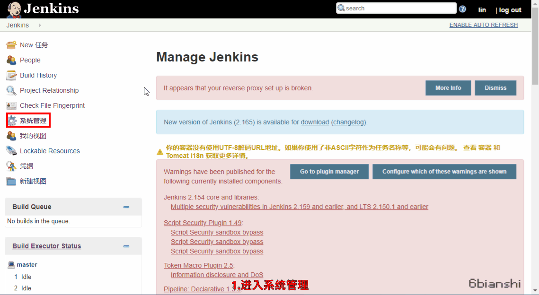Click the 容器 link in warning
The height and width of the screenshot is (295, 539).
(x=485, y=147)
